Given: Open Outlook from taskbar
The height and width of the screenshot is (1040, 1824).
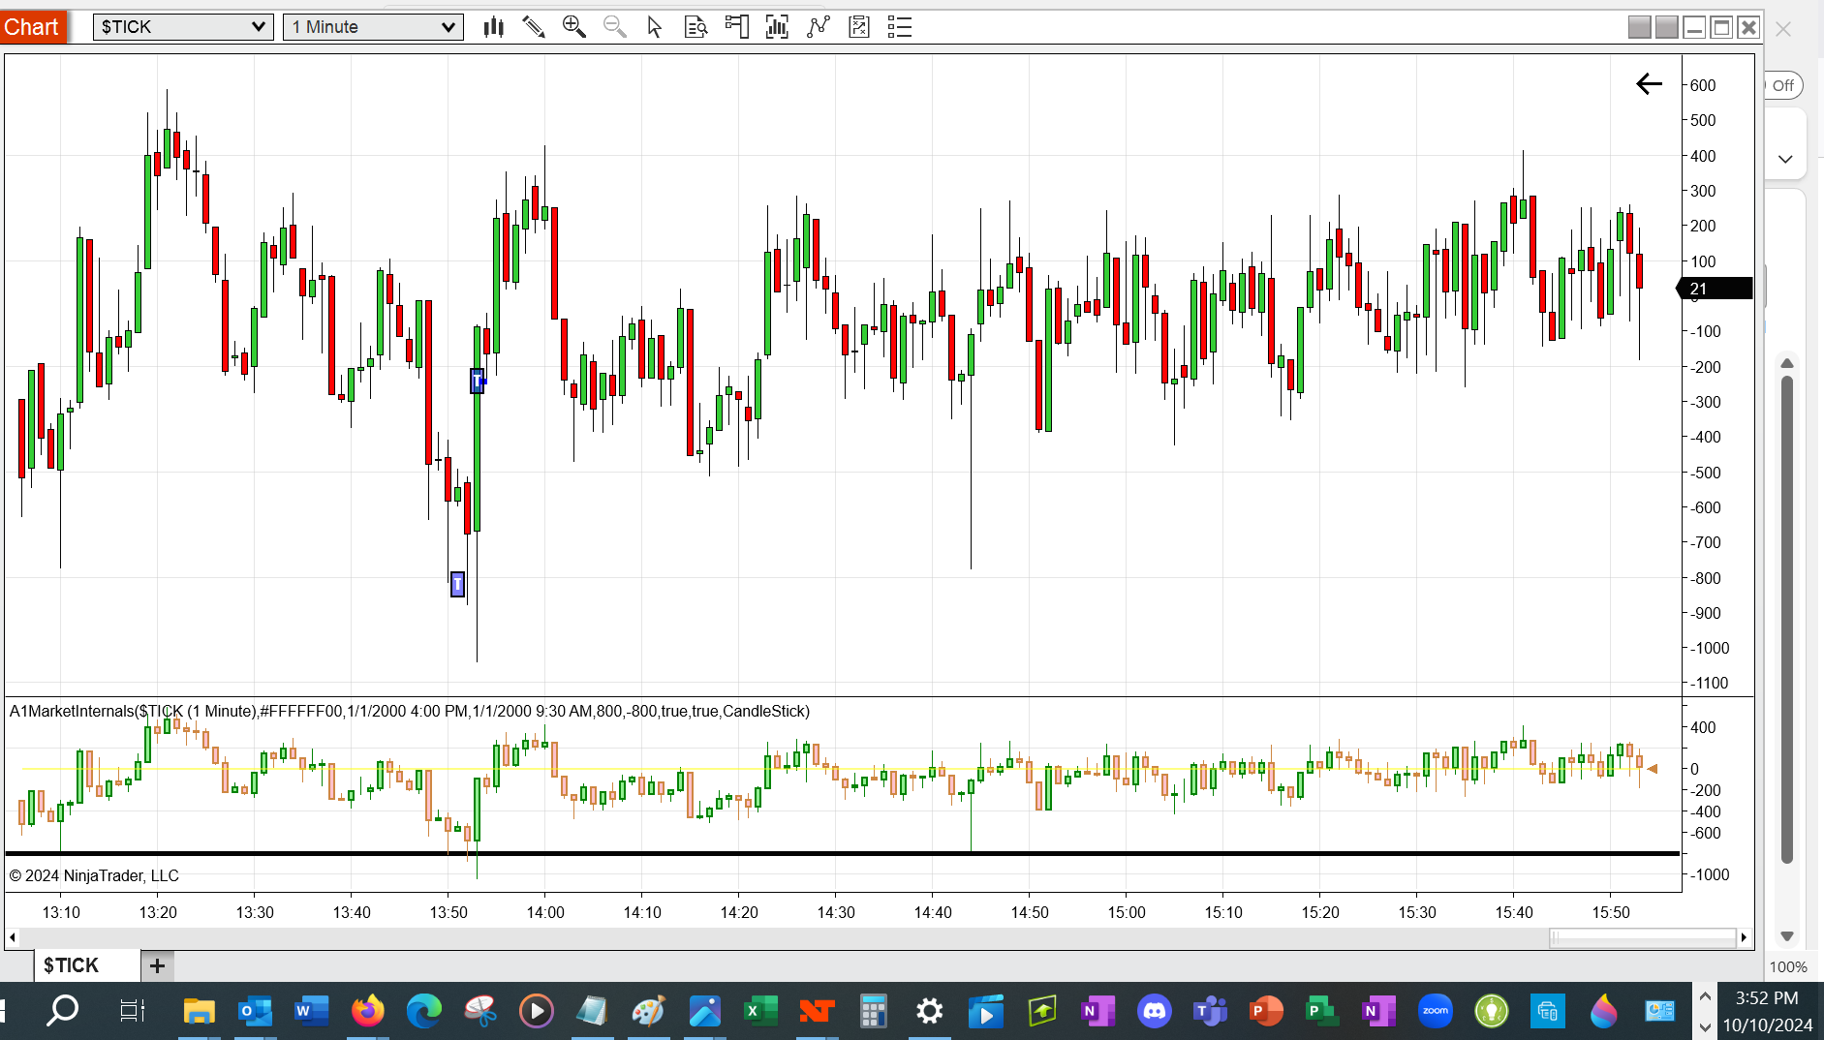Looking at the screenshot, I should (x=255, y=1012).
